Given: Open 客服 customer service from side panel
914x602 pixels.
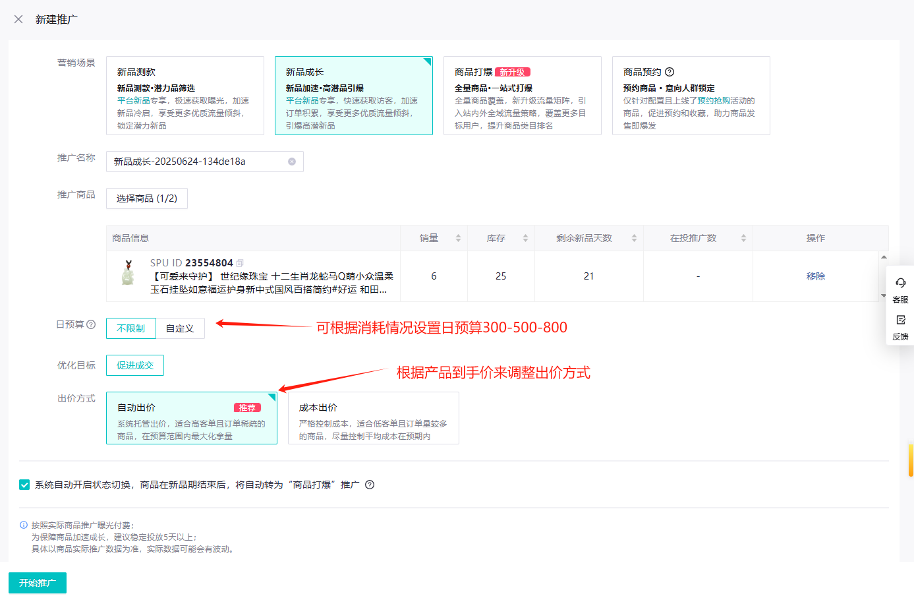Looking at the screenshot, I should [x=900, y=289].
